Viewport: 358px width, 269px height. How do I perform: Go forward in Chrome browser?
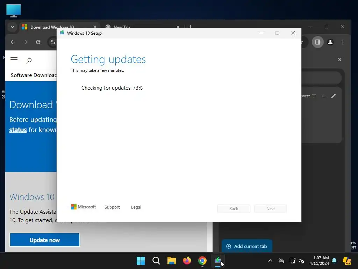25,42
